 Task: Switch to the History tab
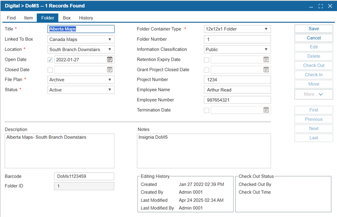(x=86, y=18)
